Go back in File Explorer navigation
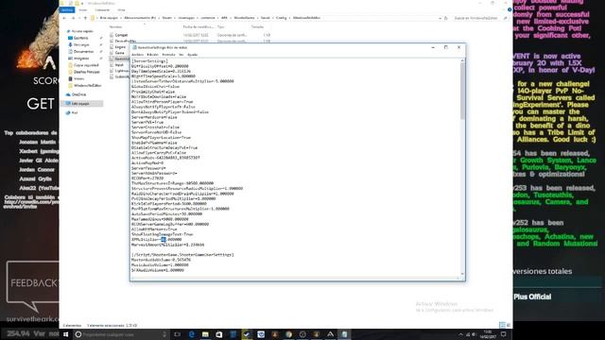This screenshot has height=340, width=605. click(64, 18)
